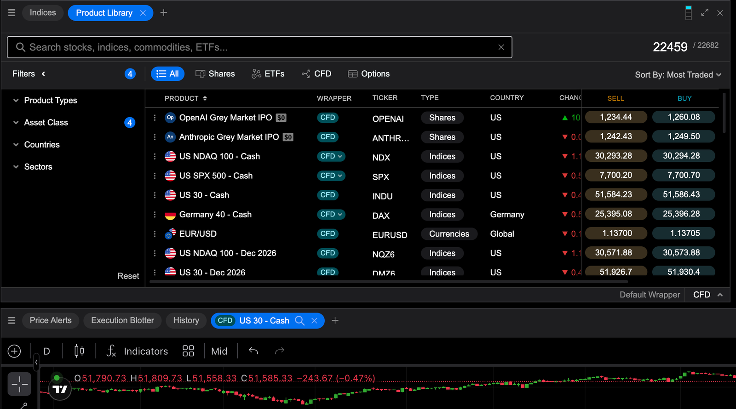Screen dimensions: 736x409
Task: Change the chart timeframe D
Action: [46, 351]
